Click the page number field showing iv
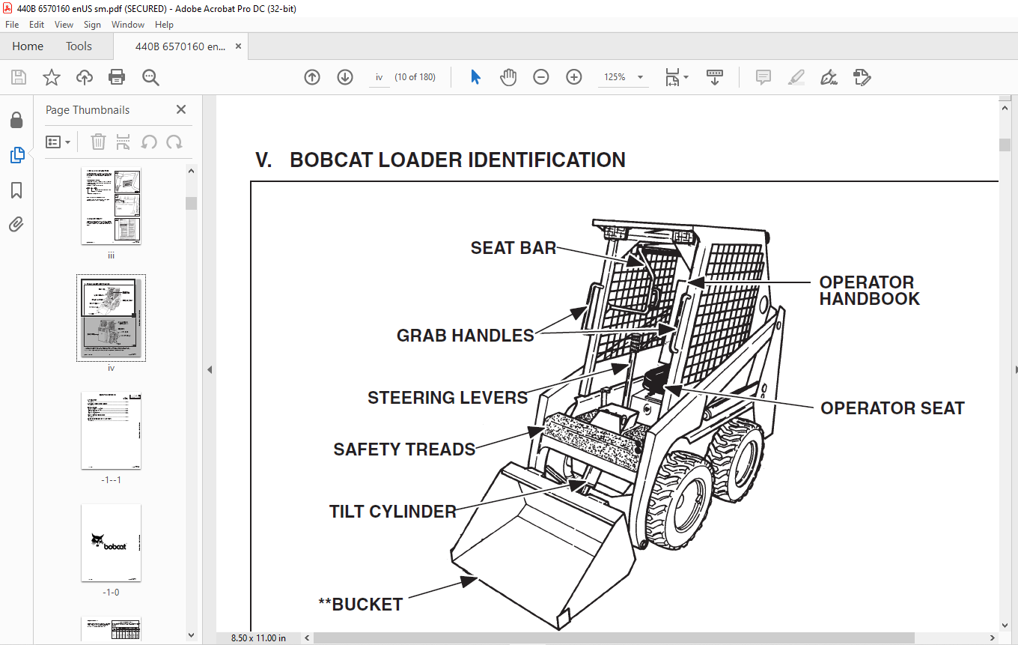 pos(380,77)
